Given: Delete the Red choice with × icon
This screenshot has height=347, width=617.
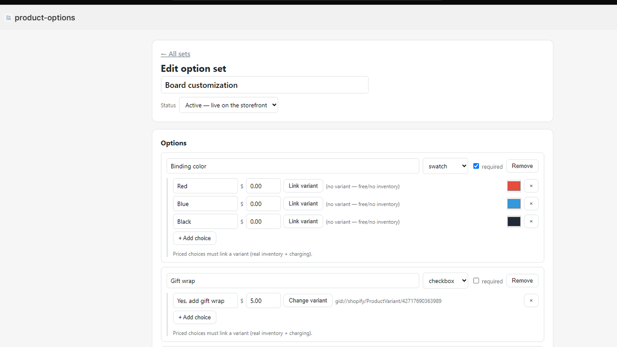Looking at the screenshot, I should (x=531, y=186).
